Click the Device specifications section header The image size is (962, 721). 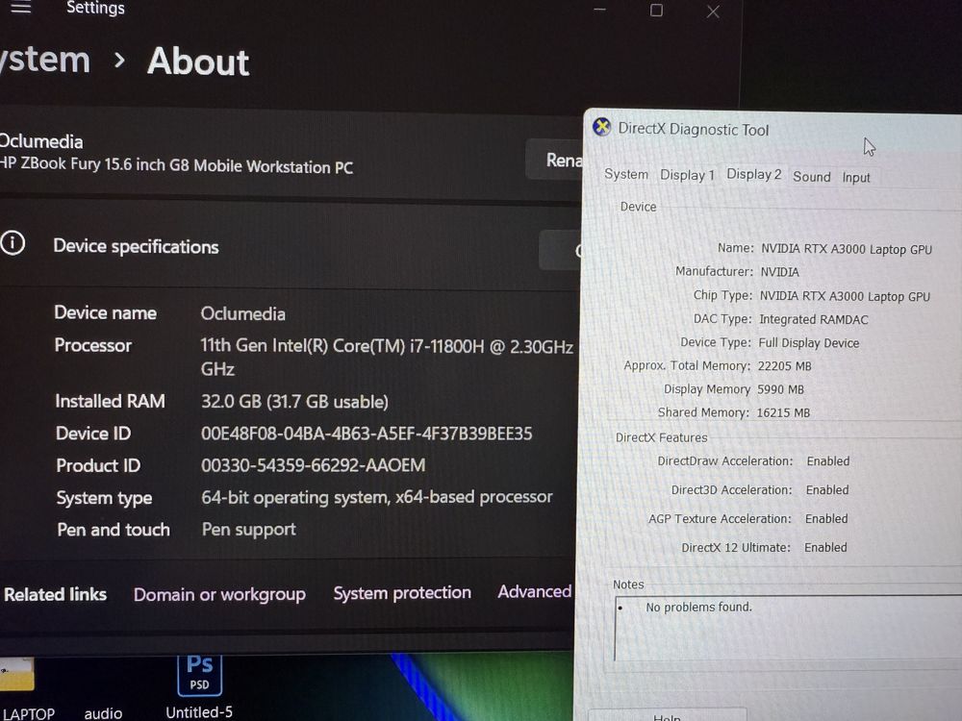pyautogui.click(x=136, y=246)
